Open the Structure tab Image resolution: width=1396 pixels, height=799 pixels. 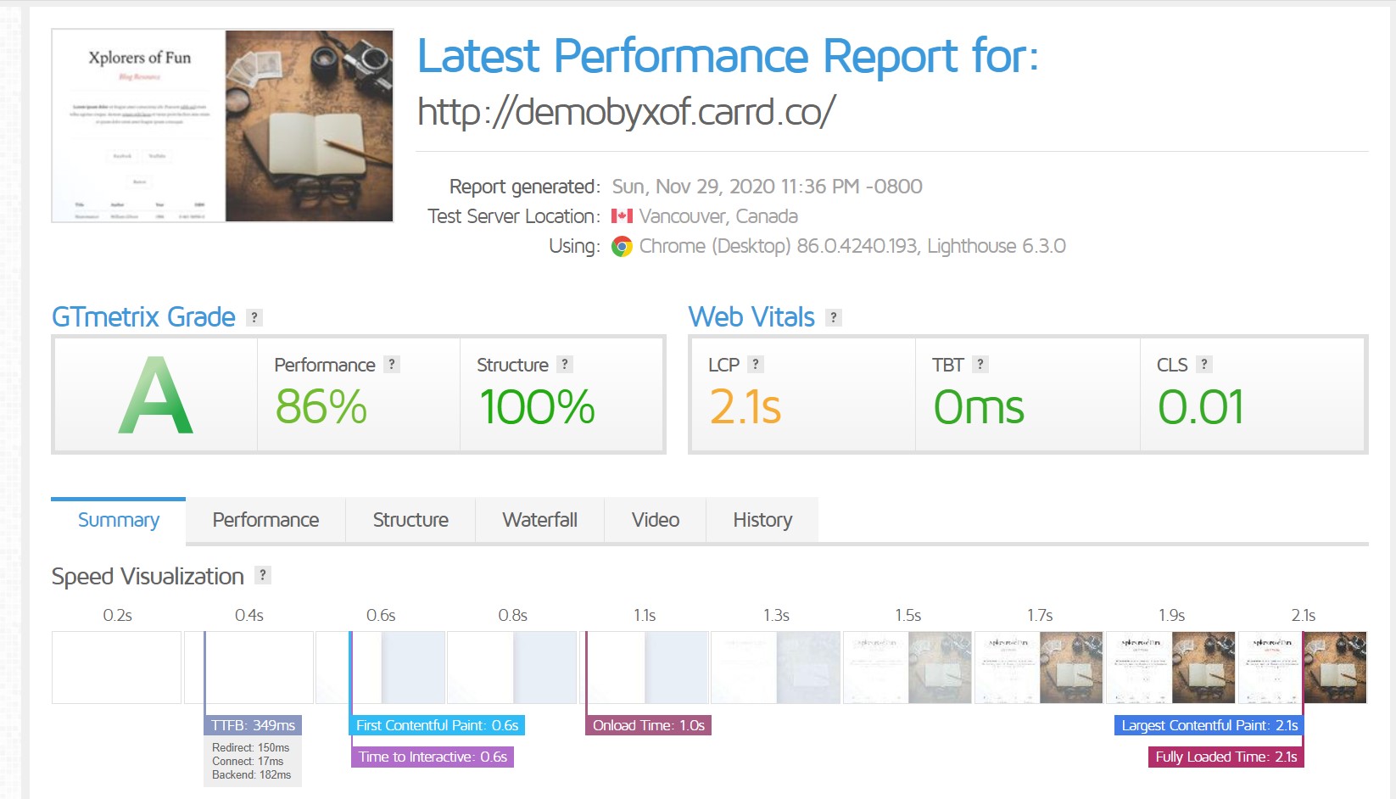tap(410, 520)
